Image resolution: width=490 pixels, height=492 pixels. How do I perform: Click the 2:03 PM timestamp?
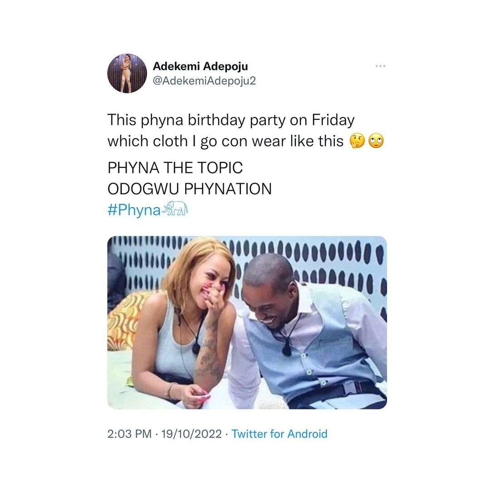click(129, 434)
